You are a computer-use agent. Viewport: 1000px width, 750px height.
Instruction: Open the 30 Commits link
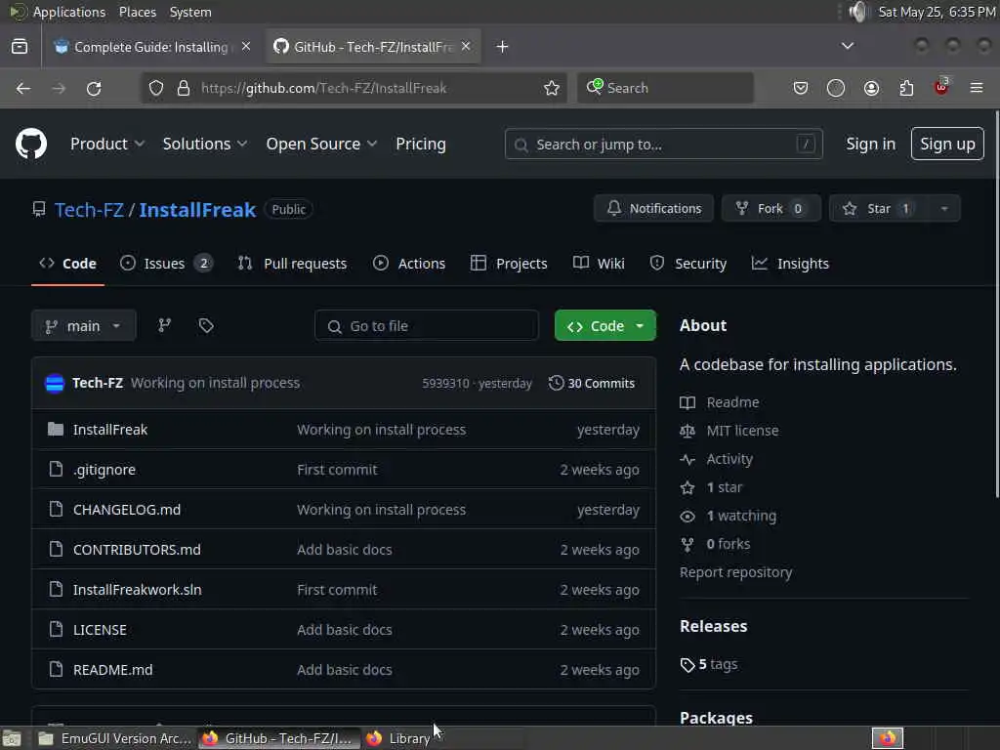pos(592,383)
